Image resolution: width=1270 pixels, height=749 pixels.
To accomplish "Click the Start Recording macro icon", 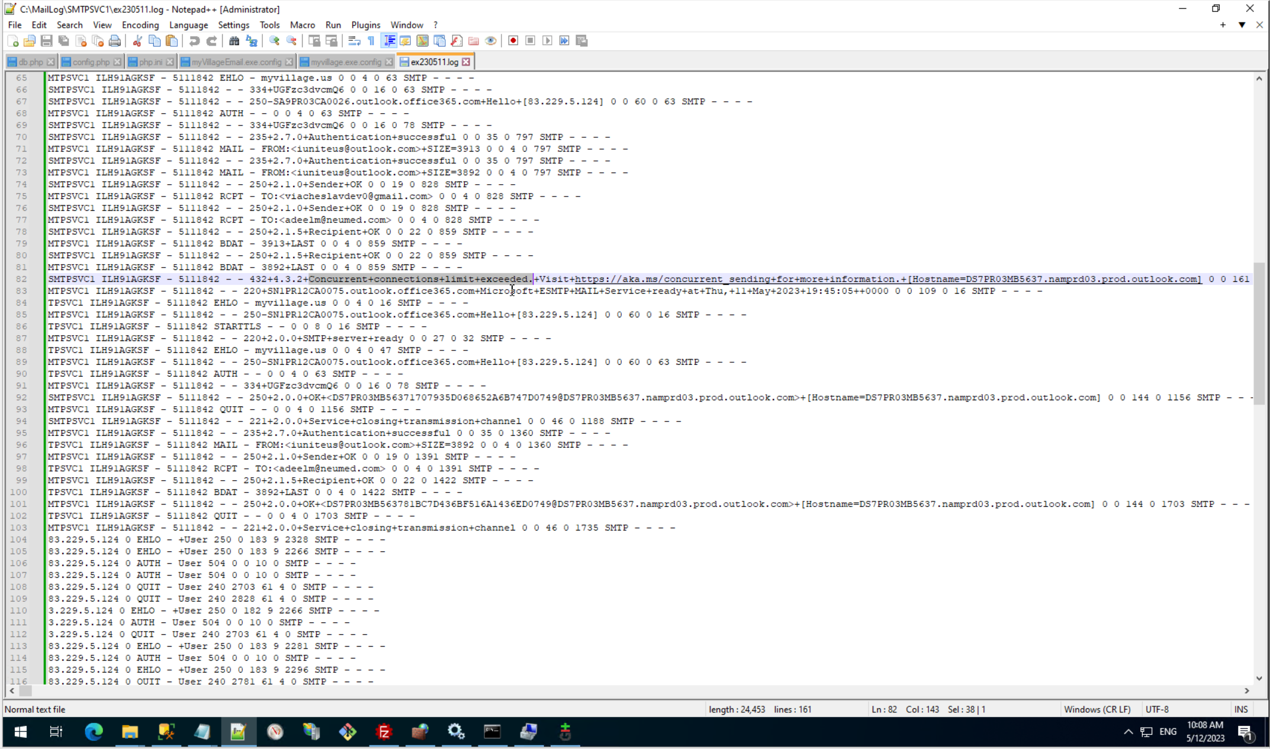I will click(513, 41).
